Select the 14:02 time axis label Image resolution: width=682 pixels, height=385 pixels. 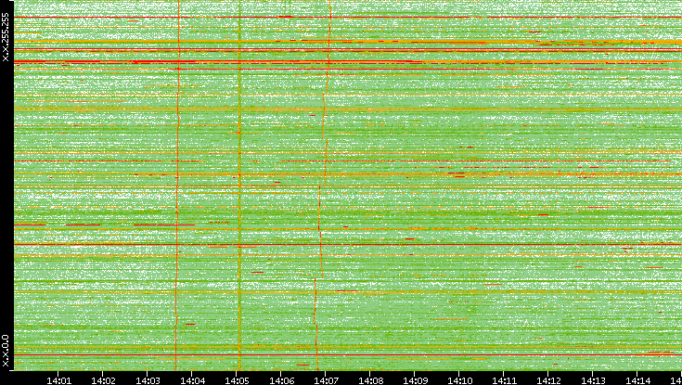point(103,380)
